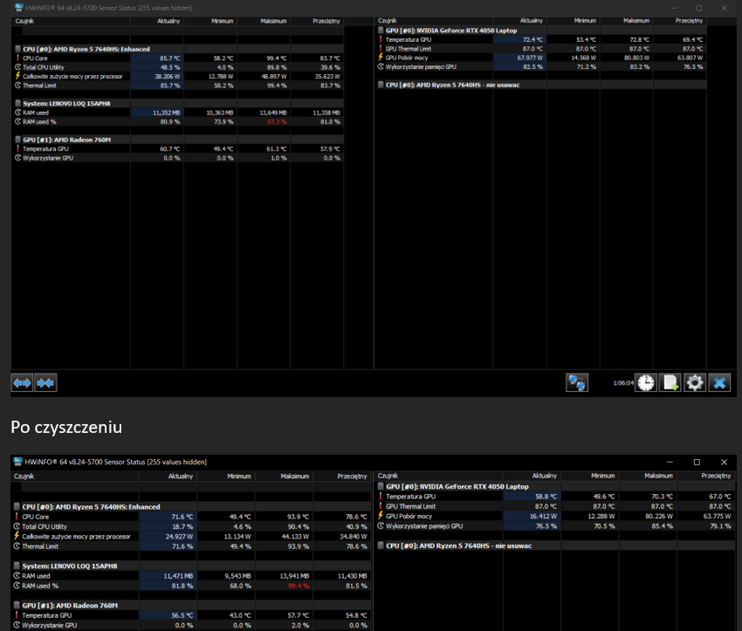742x631 pixels.
Task: Start logging via the document-plus icon
Action: pos(670,382)
